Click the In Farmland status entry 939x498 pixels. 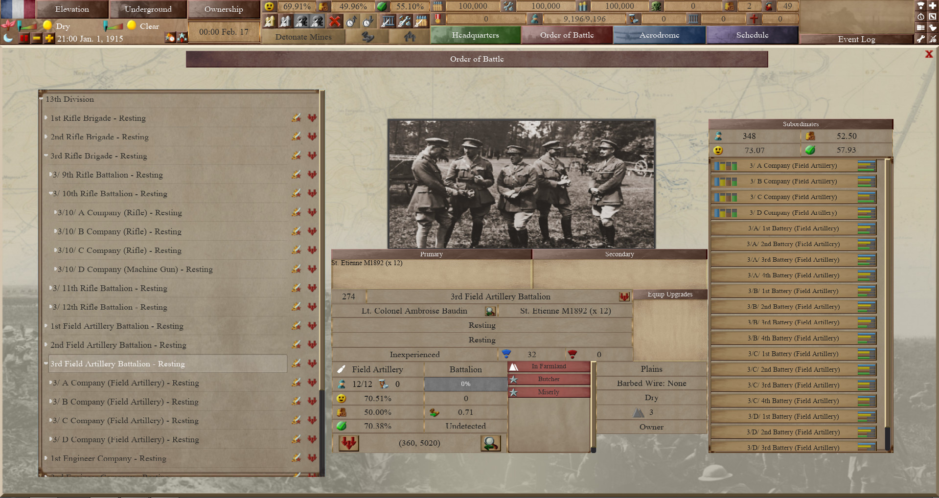(x=549, y=366)
